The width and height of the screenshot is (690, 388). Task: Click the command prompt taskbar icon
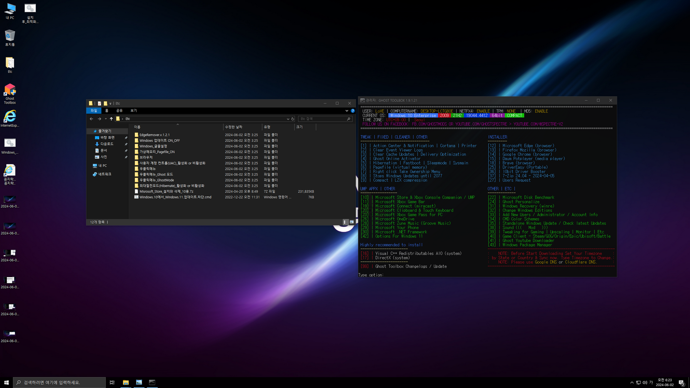pyautogui.click(x=152, y=382)
